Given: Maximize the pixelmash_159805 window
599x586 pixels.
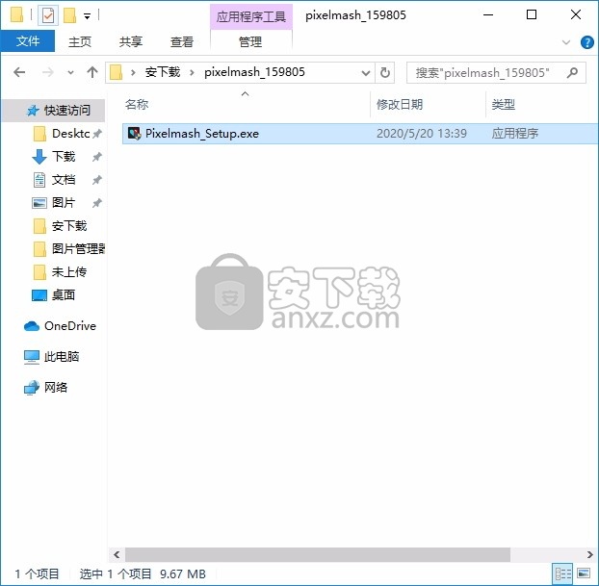Looking at the screenshot, I should point(532,15).
